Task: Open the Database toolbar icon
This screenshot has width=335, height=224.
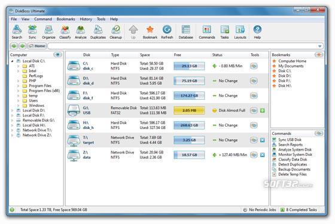Action: coord(185,32)
